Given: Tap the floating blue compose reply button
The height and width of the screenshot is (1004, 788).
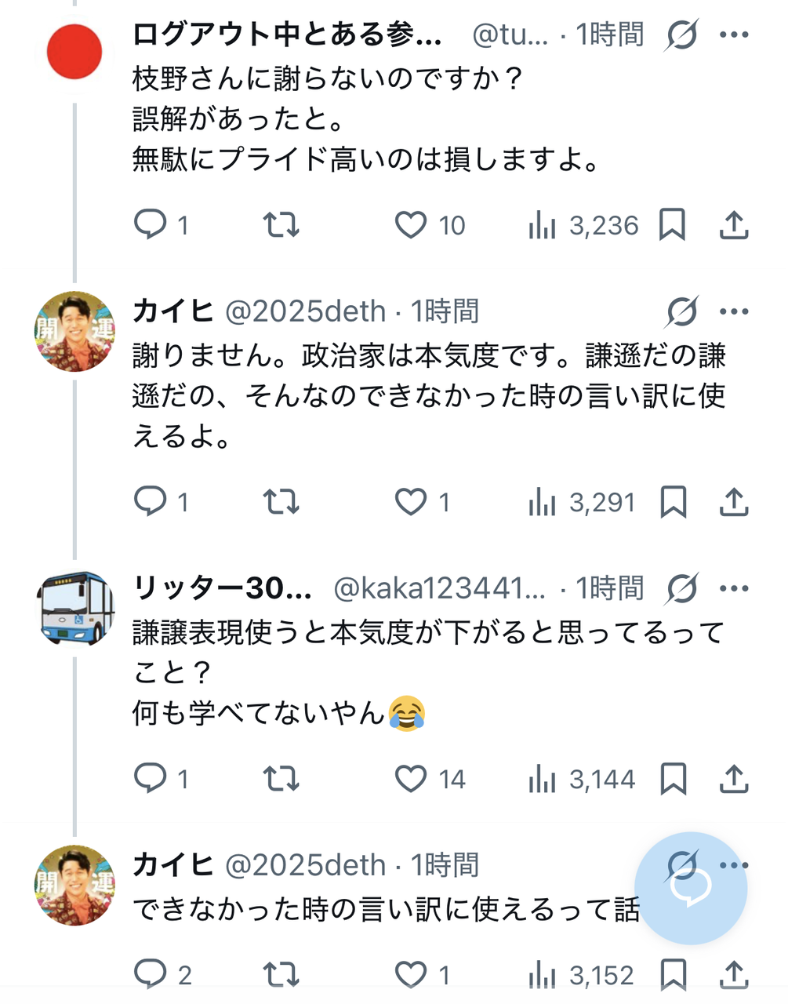Looking at the screenshot, I should pyautogui.click(x=691, y=889).
